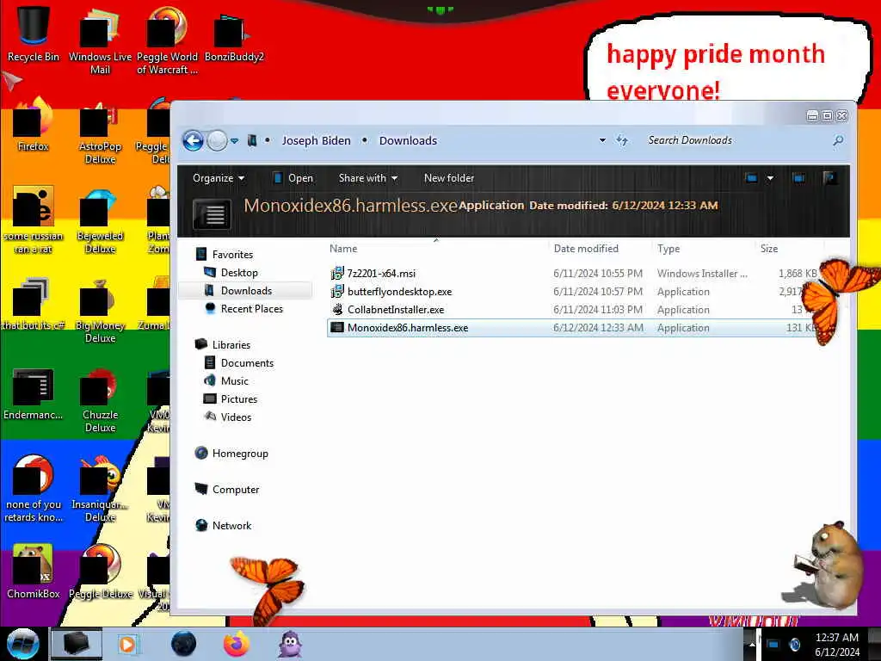Select Favorites in navigation pane
This screenshot has height=661, width=881.
pos(232,255)
